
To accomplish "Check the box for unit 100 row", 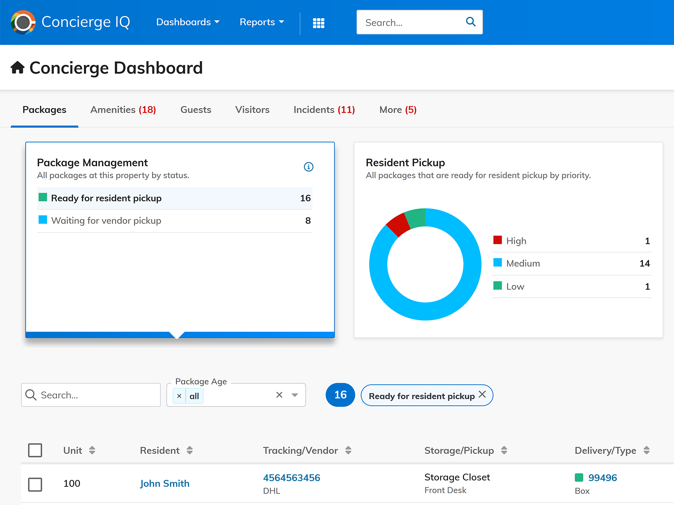I will pyautogui.click(x=35, y=484).
